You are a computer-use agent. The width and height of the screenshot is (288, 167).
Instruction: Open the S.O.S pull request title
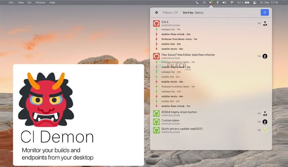pos(165,22)
